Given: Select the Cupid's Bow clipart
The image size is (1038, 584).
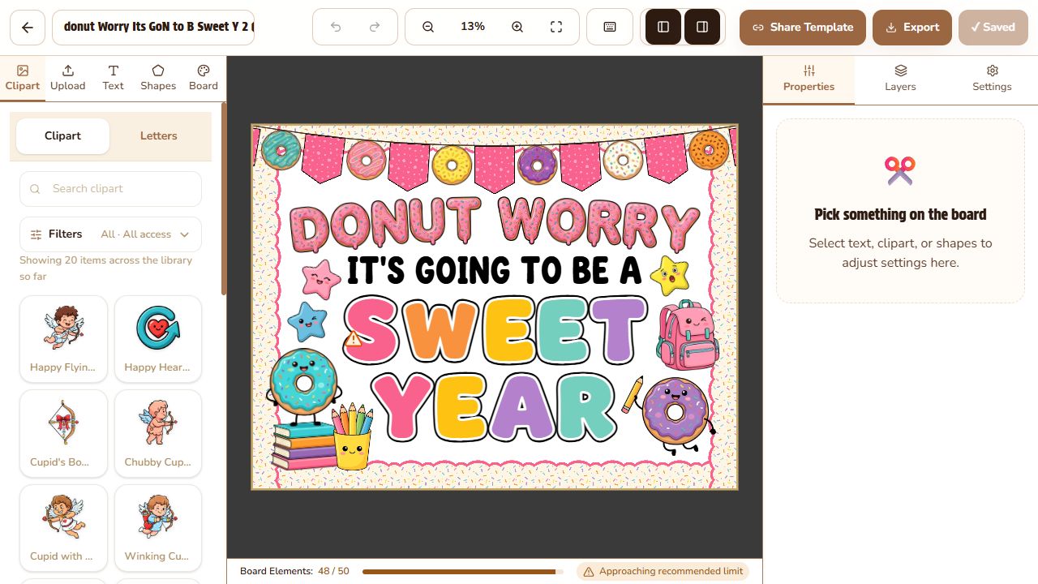Looking at the screenshot, I should (x=63, y=433).
